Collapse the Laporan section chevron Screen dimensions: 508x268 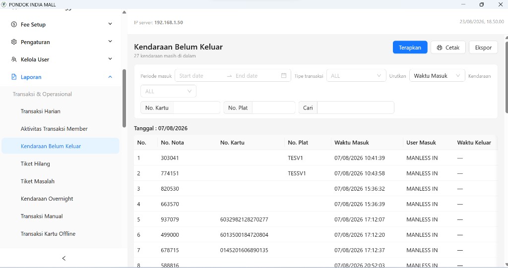pos(110,77)
